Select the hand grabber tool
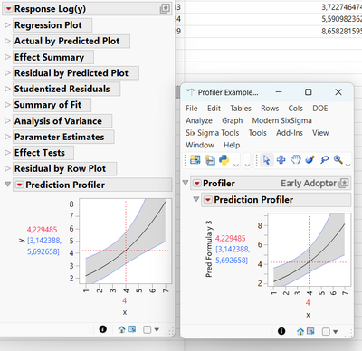This screenshot has width=362, height=351. click(296, 159)
